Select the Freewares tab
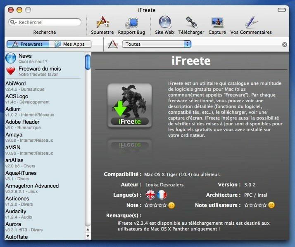295x247 pixels. 28,44
